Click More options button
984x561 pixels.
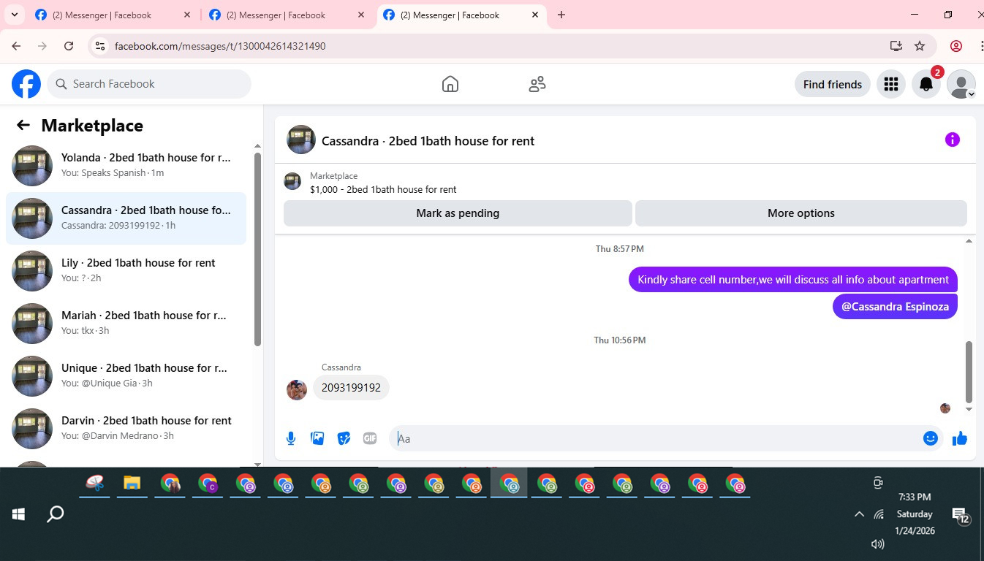pyautogui.click(x=801, y=213)
